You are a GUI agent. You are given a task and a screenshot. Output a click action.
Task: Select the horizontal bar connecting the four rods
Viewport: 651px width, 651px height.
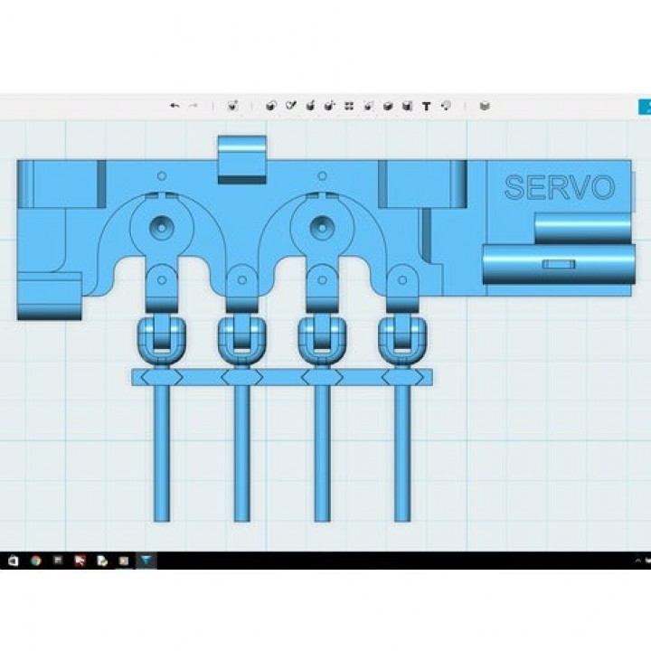[281, 377]
